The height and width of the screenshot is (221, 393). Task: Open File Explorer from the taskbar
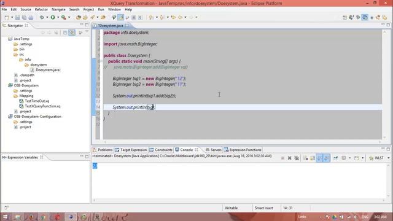tap(18, 217)
